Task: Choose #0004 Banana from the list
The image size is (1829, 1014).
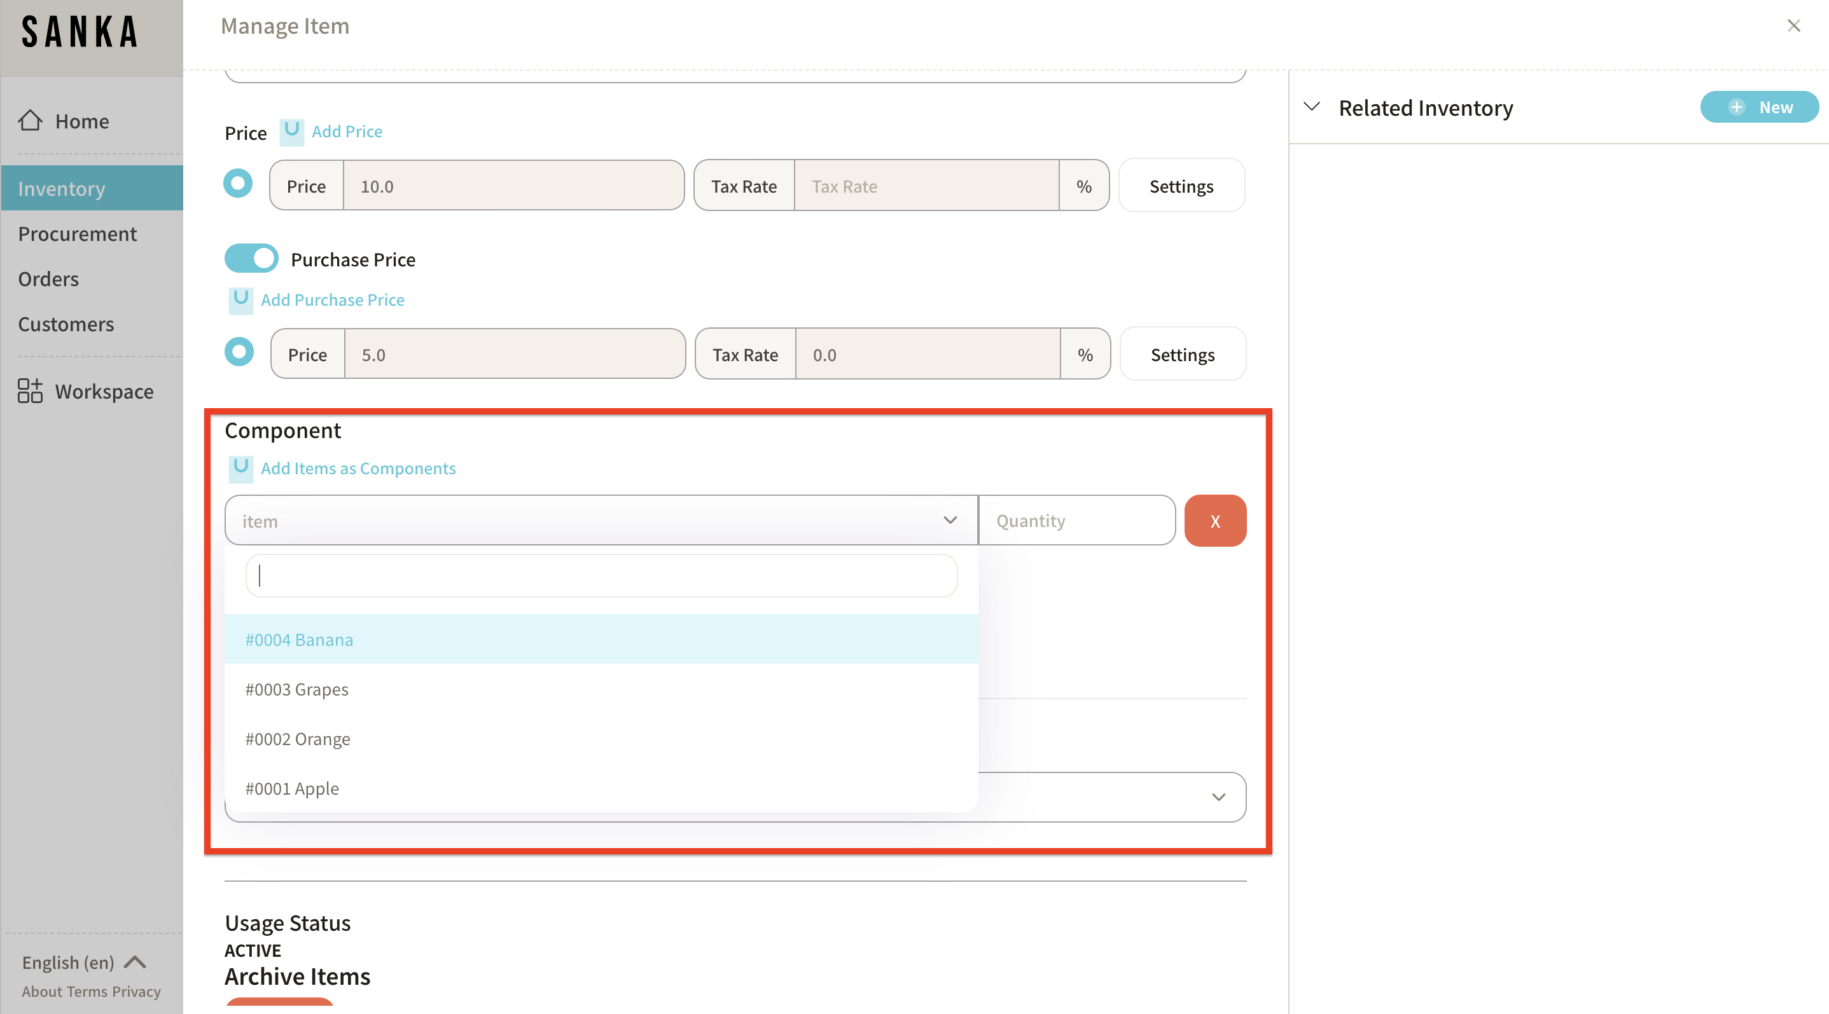Action: 300,640
